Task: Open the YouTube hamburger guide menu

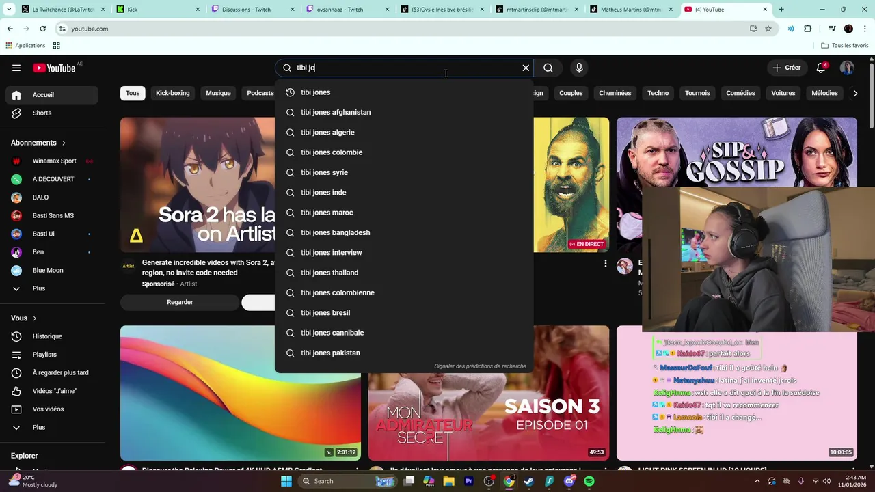Action: pyautogui.click(x=16, y=68)
